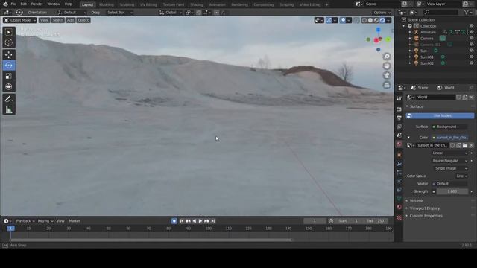477x268 pixels.
Task: Open the Window menu
Action: [x=54, y=4]
